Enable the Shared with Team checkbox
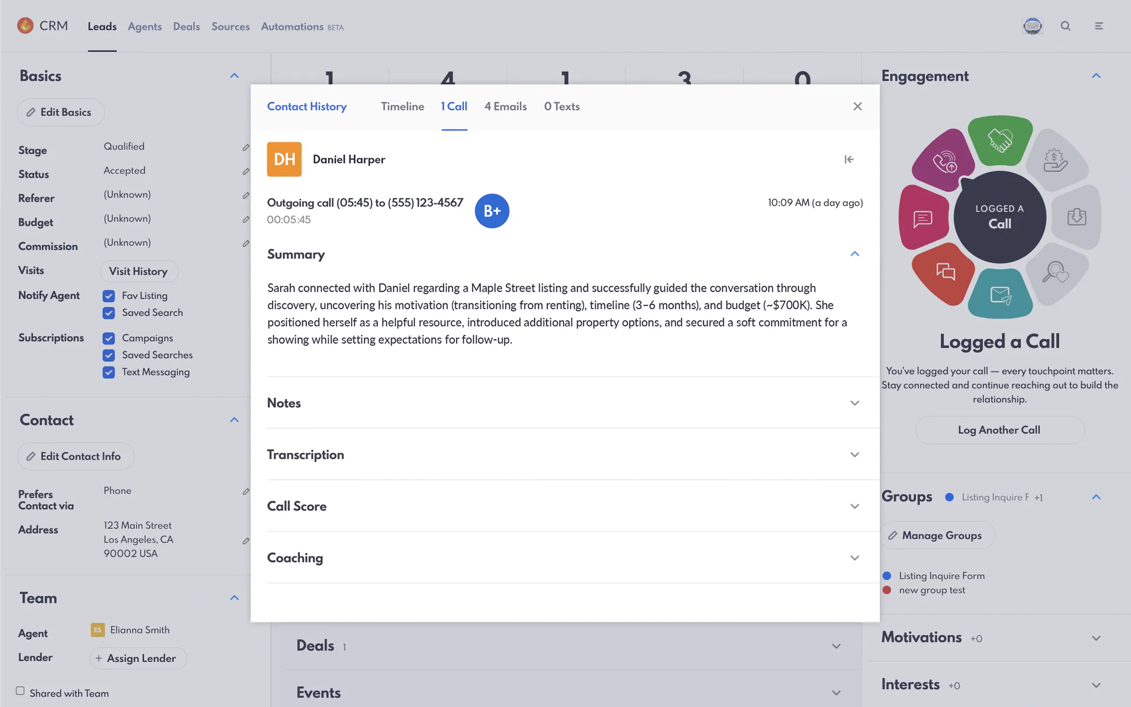The height and width of the screenshot is (707, 1131). pyautogui.click(x=20, y=691)
